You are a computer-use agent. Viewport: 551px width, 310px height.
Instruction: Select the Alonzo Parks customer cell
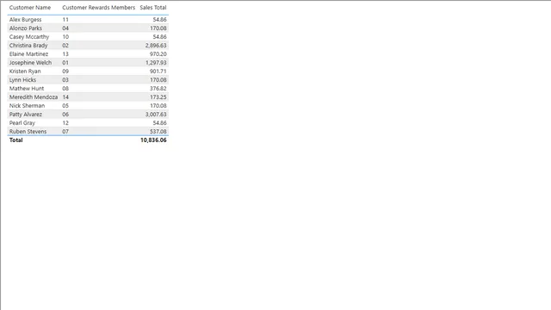(25, 28)
